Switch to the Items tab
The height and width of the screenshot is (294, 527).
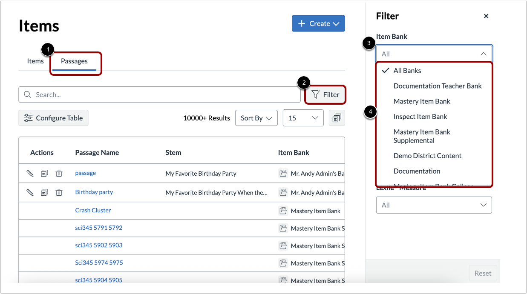tap(35, 61)
